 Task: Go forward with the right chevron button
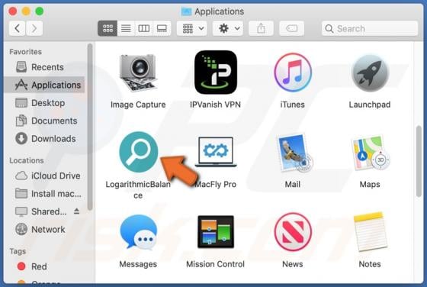[x=34, y=28]
